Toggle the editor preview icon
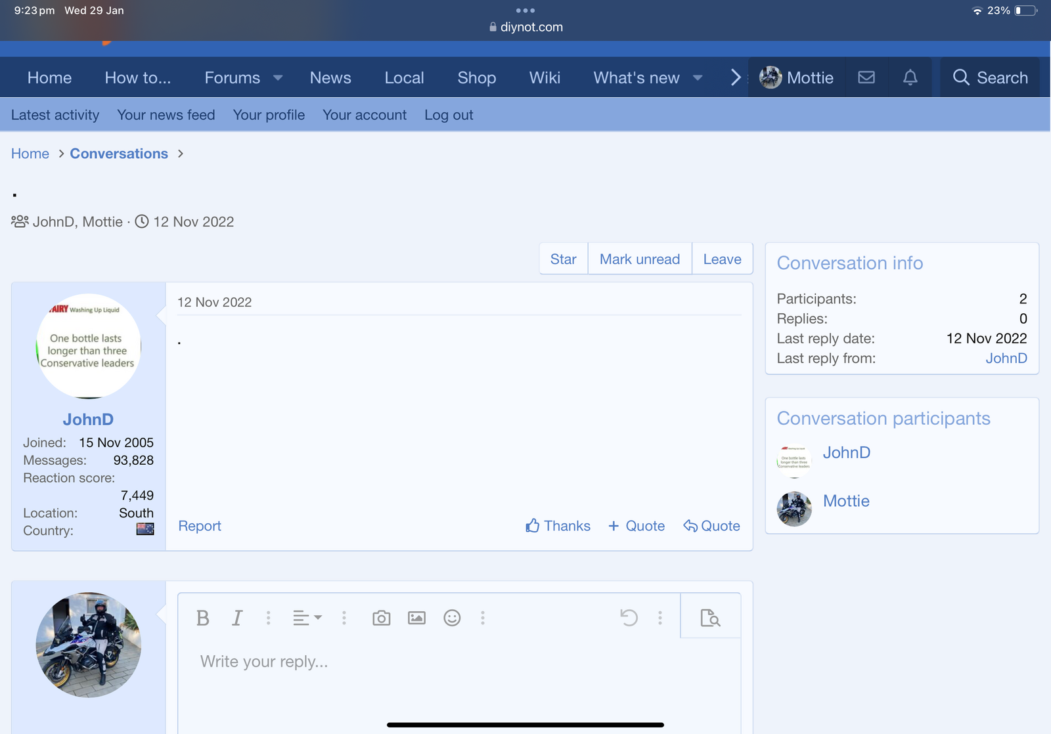Image resolution: width=1051 pixels, height=734 pixels. [x=710, y=618]
